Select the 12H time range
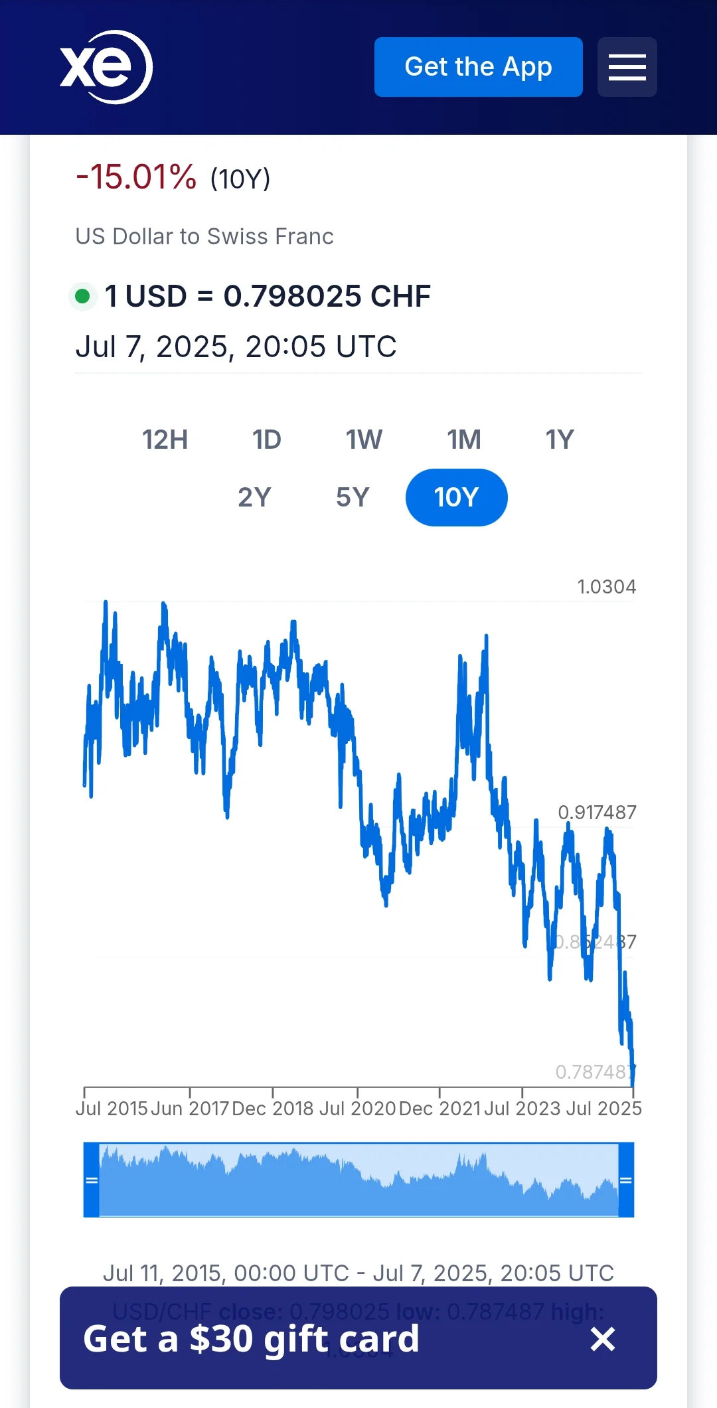717x1408 pixels. [165, 439]
